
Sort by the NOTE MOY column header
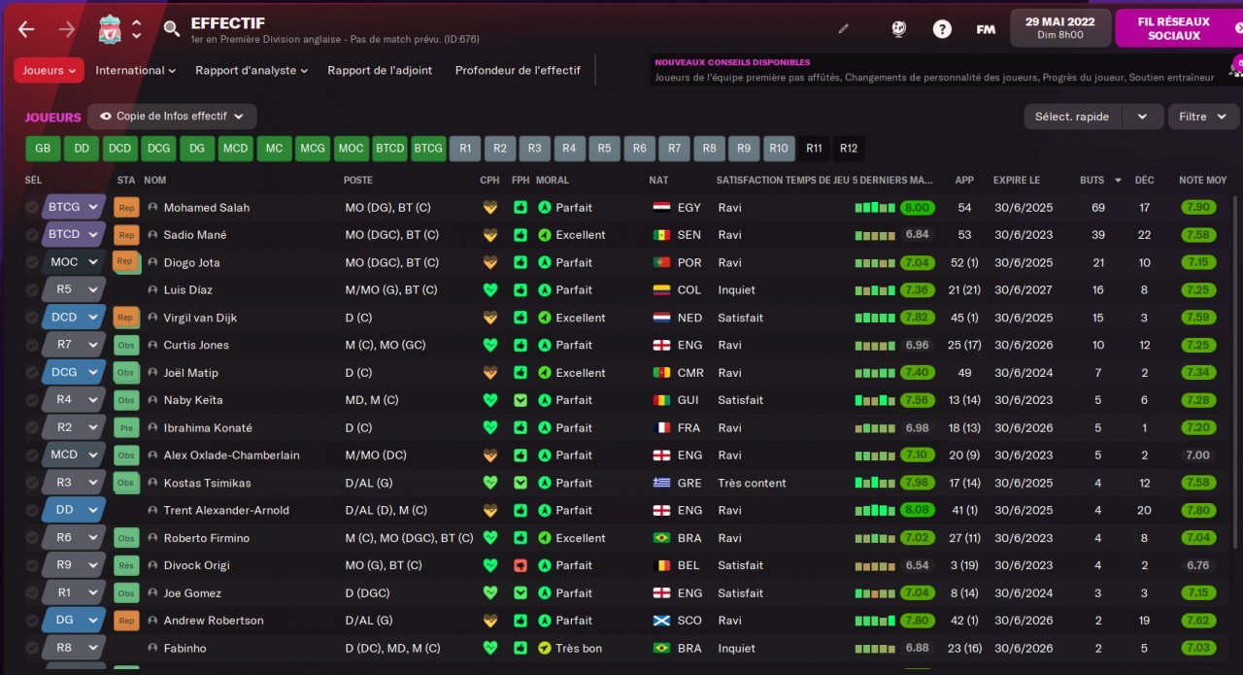click(x=1202, y=181)
